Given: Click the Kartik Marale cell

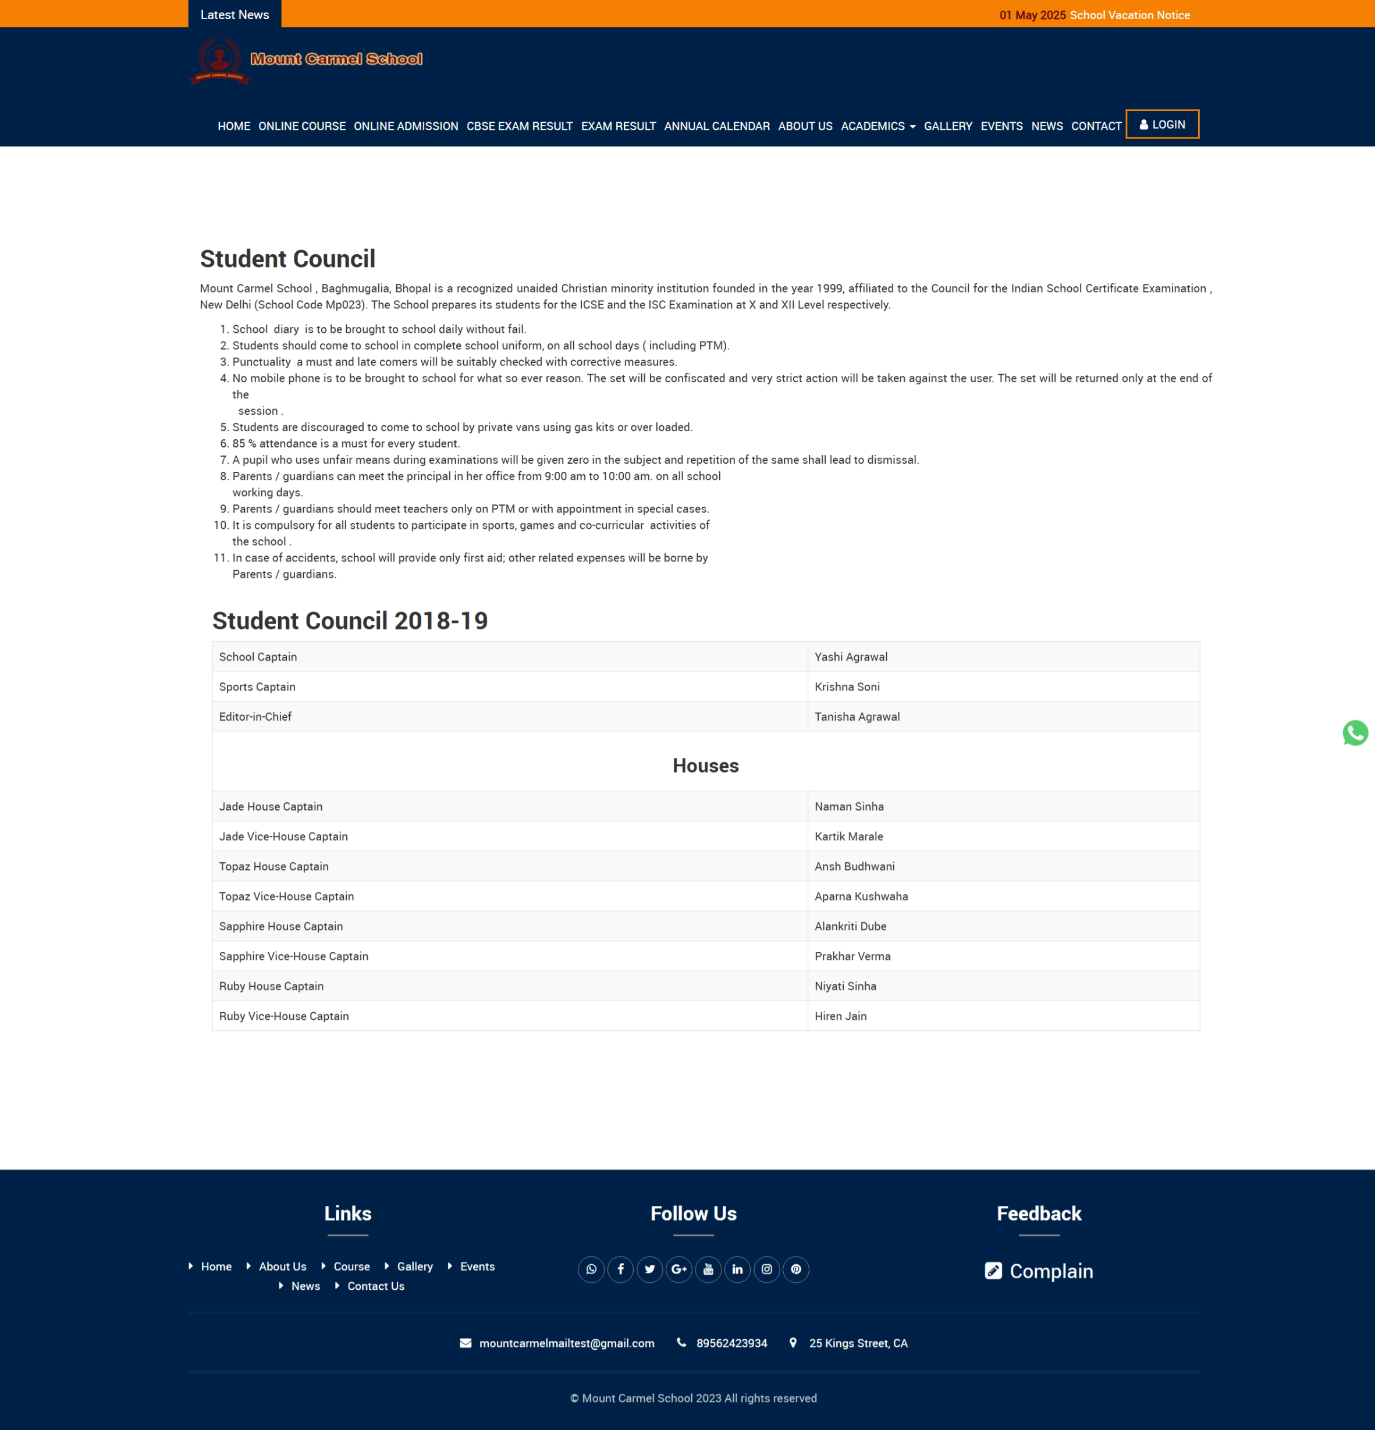Looking at the screenshot, I should click(1004, 836).
